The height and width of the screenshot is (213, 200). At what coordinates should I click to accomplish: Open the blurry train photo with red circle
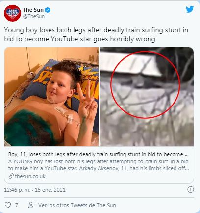(147, 97)
